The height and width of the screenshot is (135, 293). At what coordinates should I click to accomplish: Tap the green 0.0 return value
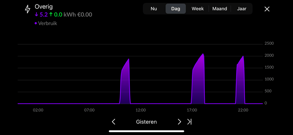[58, 15]
